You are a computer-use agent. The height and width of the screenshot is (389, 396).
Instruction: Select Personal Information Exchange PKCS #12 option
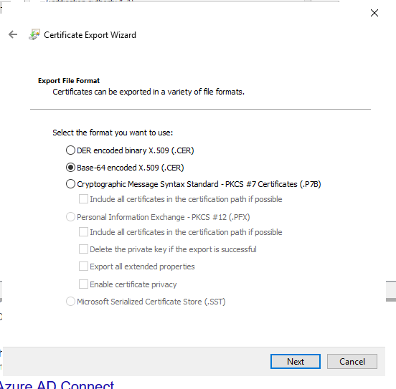[x=70, y=216]
